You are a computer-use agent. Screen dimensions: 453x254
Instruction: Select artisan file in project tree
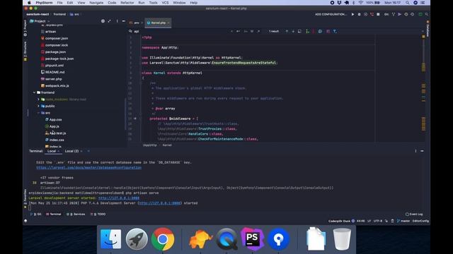point(48,32)
